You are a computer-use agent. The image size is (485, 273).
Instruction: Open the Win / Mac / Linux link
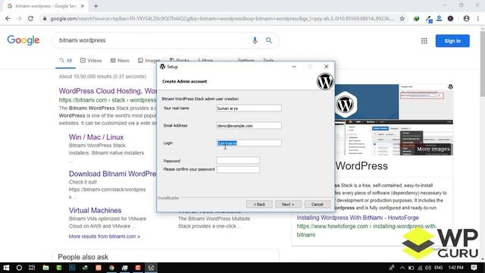[x=96, y=137]
